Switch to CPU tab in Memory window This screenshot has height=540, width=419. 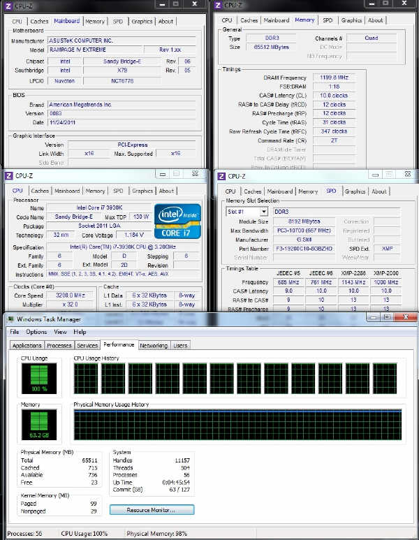(x=227, y=20)
